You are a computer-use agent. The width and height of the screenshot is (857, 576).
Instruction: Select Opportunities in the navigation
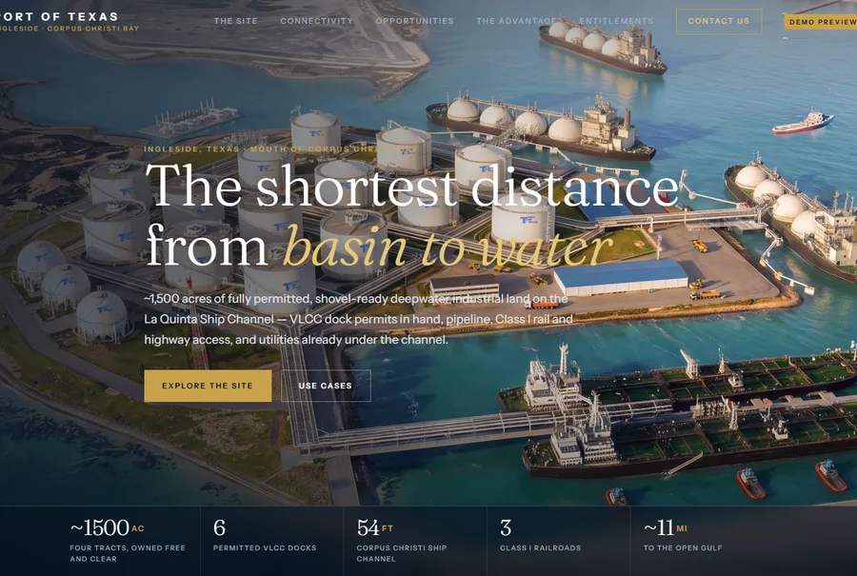(x=414, y=21)
